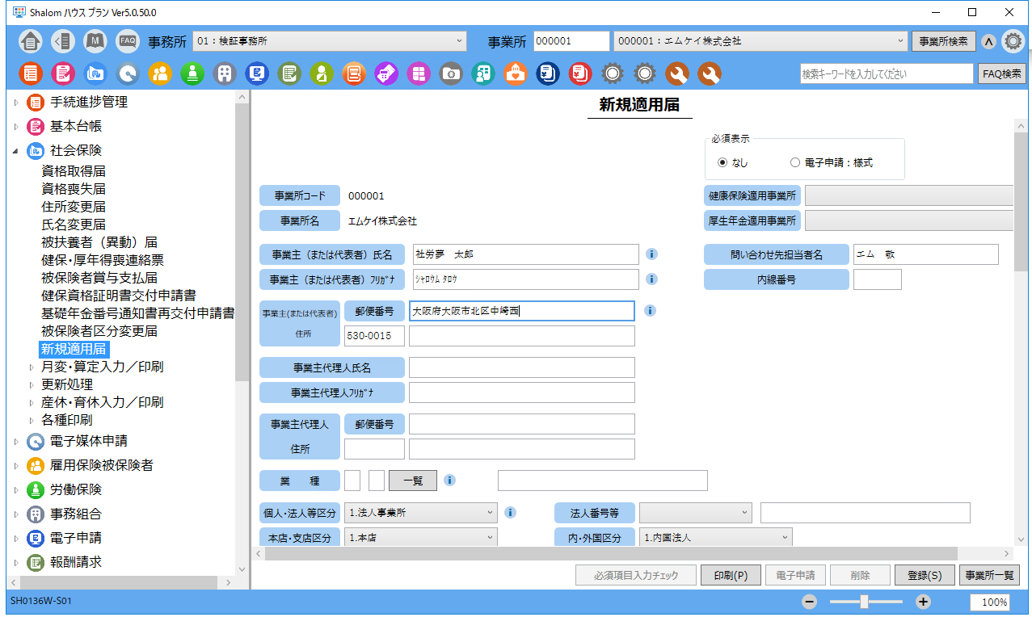Select the なし radio button
The image size is (1032, 617).
[722, 162]
